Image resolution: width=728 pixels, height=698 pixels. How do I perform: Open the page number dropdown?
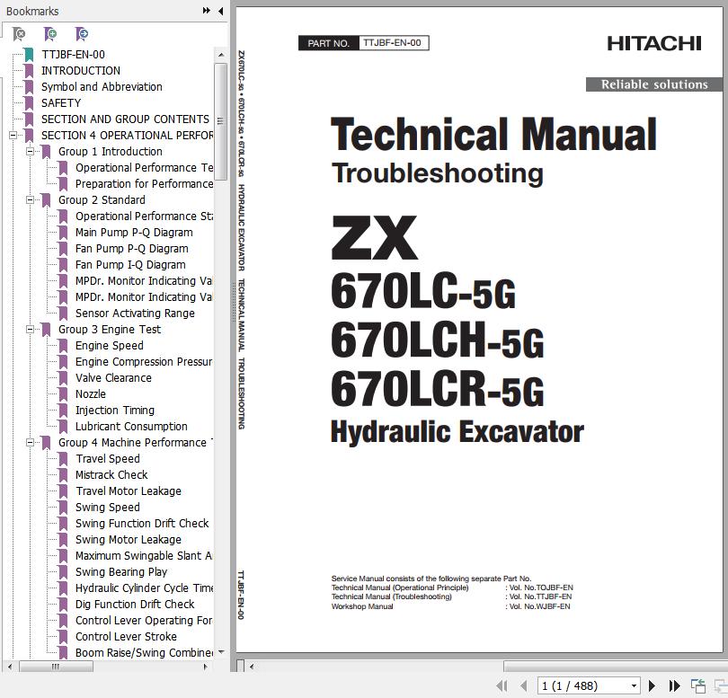tap(634, 686)
